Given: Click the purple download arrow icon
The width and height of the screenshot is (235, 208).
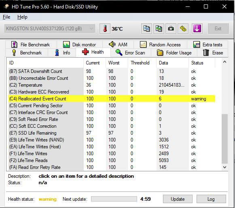Looking at the screenshot, I should [197, 29].
